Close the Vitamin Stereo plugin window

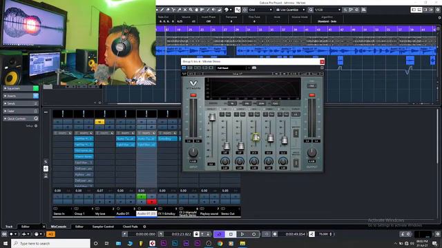point(322,61)
